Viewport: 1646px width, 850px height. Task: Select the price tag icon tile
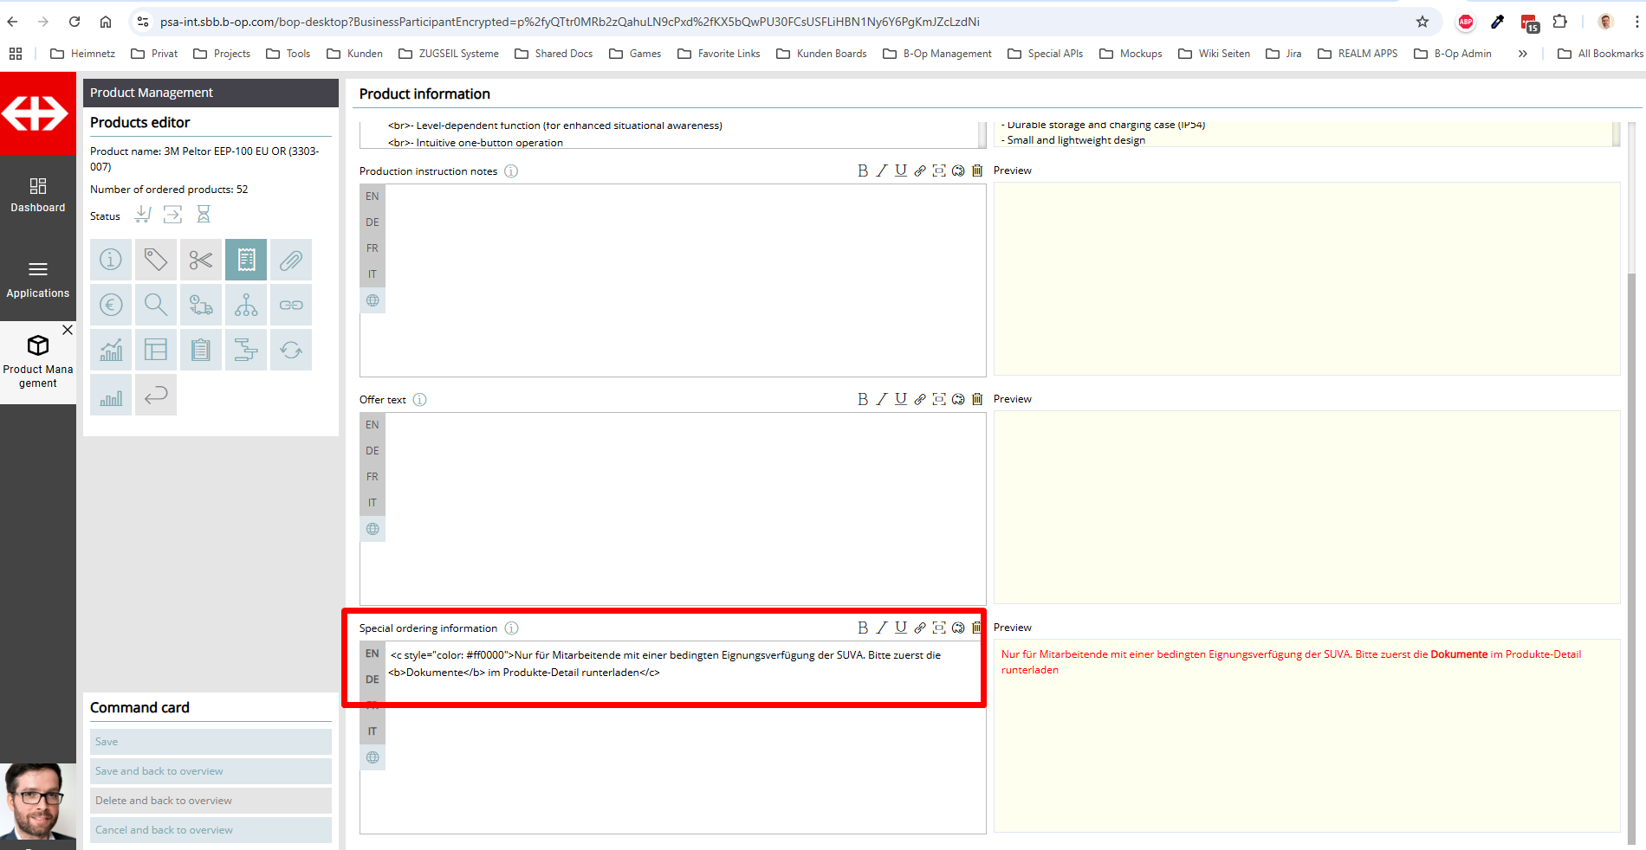tap(156, 260)
